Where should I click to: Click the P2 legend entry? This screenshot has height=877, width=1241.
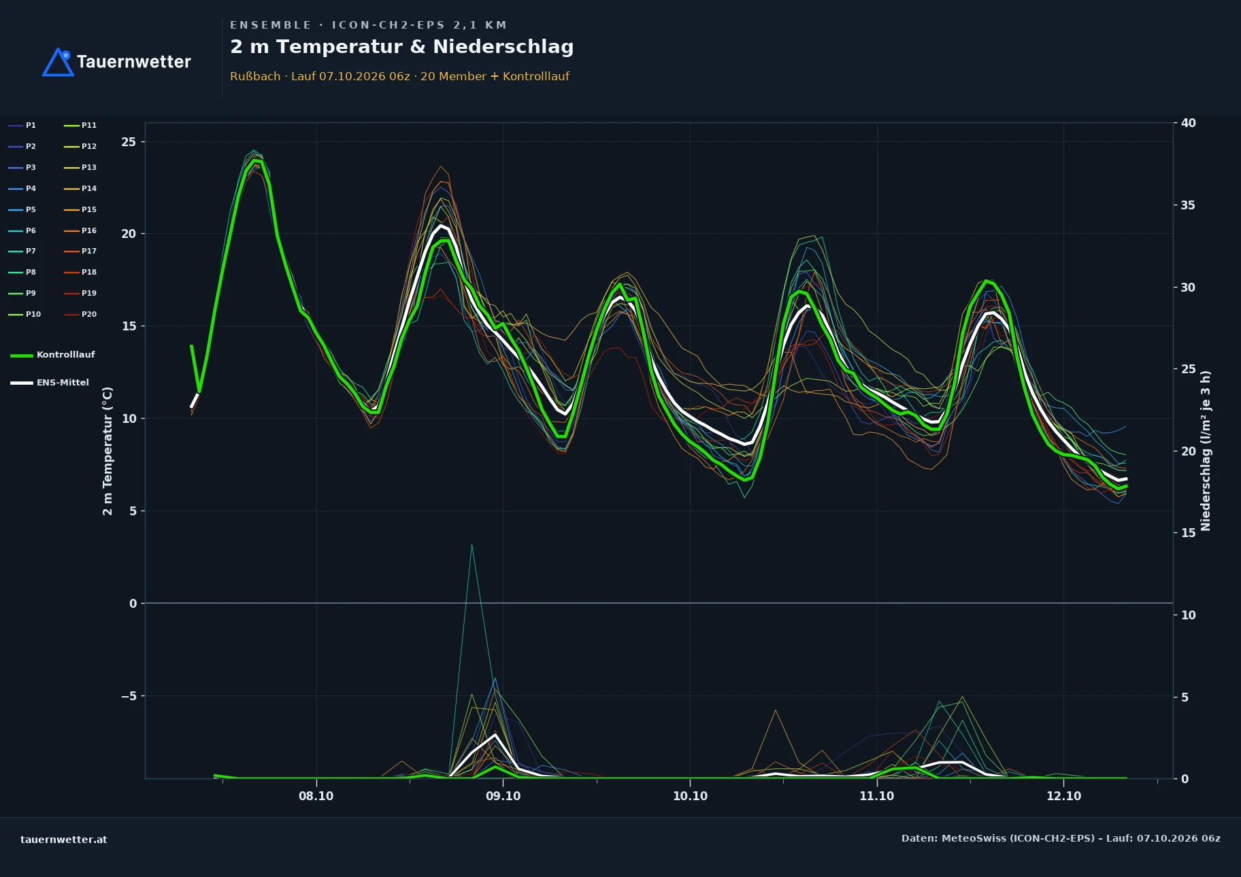(x=22, y=146)
